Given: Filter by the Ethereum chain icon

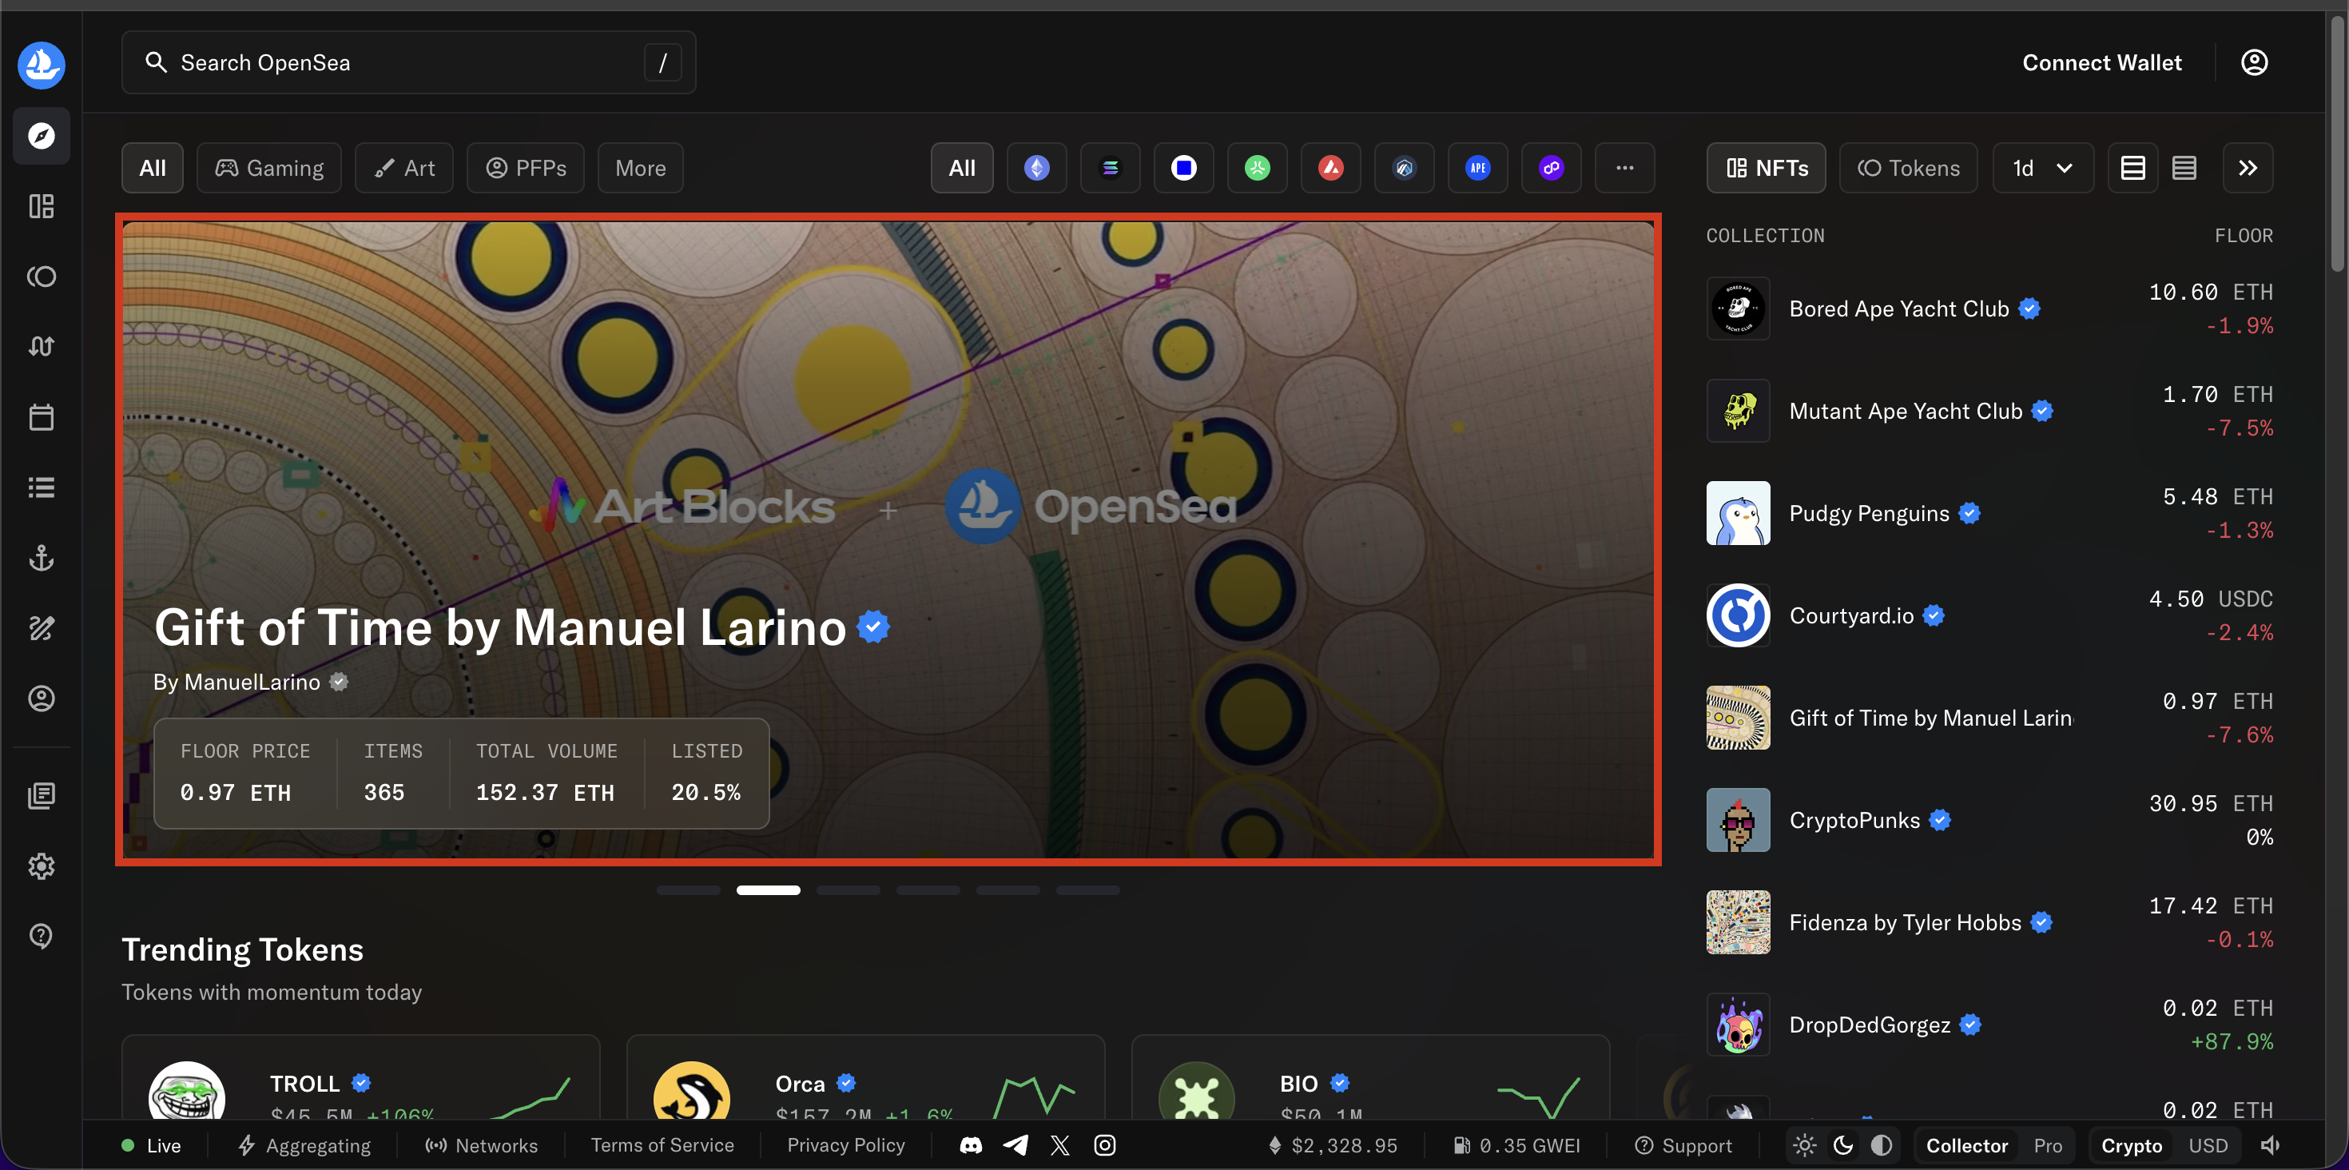Looking at the screenshot, I should 1037,168.
